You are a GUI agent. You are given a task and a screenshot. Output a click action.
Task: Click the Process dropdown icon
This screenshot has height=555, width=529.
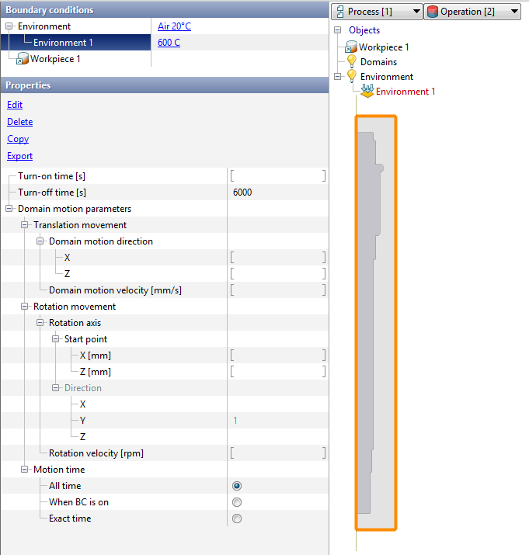(340, 12)
